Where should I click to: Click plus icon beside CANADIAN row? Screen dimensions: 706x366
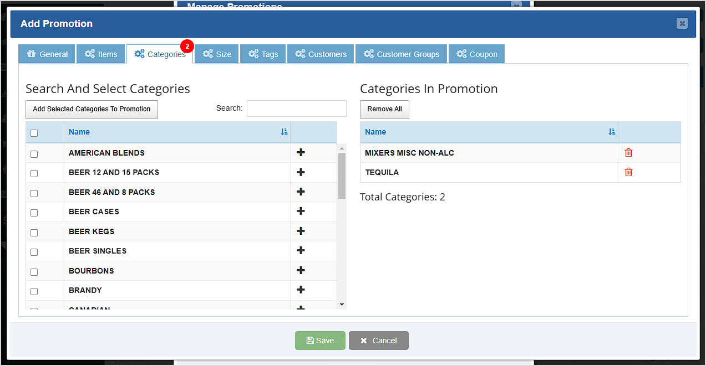click(300, 308)
